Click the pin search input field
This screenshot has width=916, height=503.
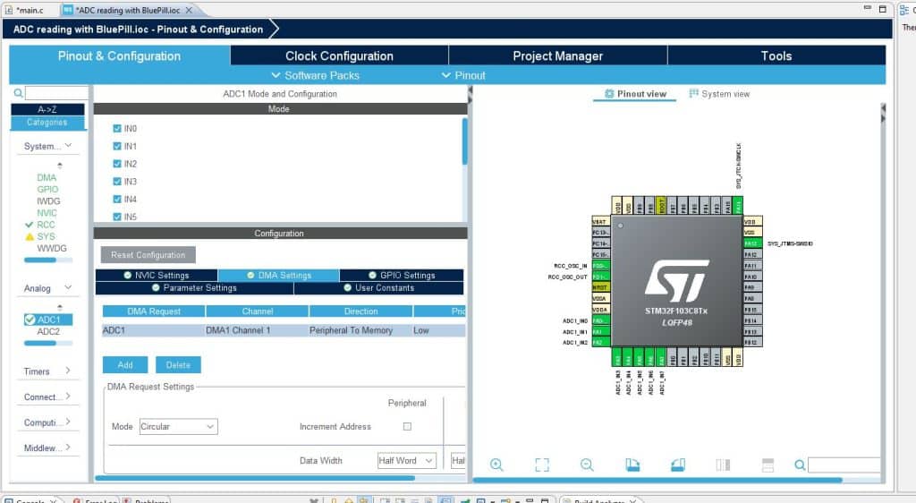(x=844, y=465)
